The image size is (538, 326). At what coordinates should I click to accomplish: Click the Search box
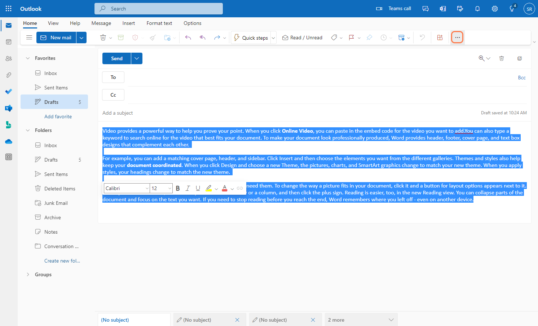159,9
